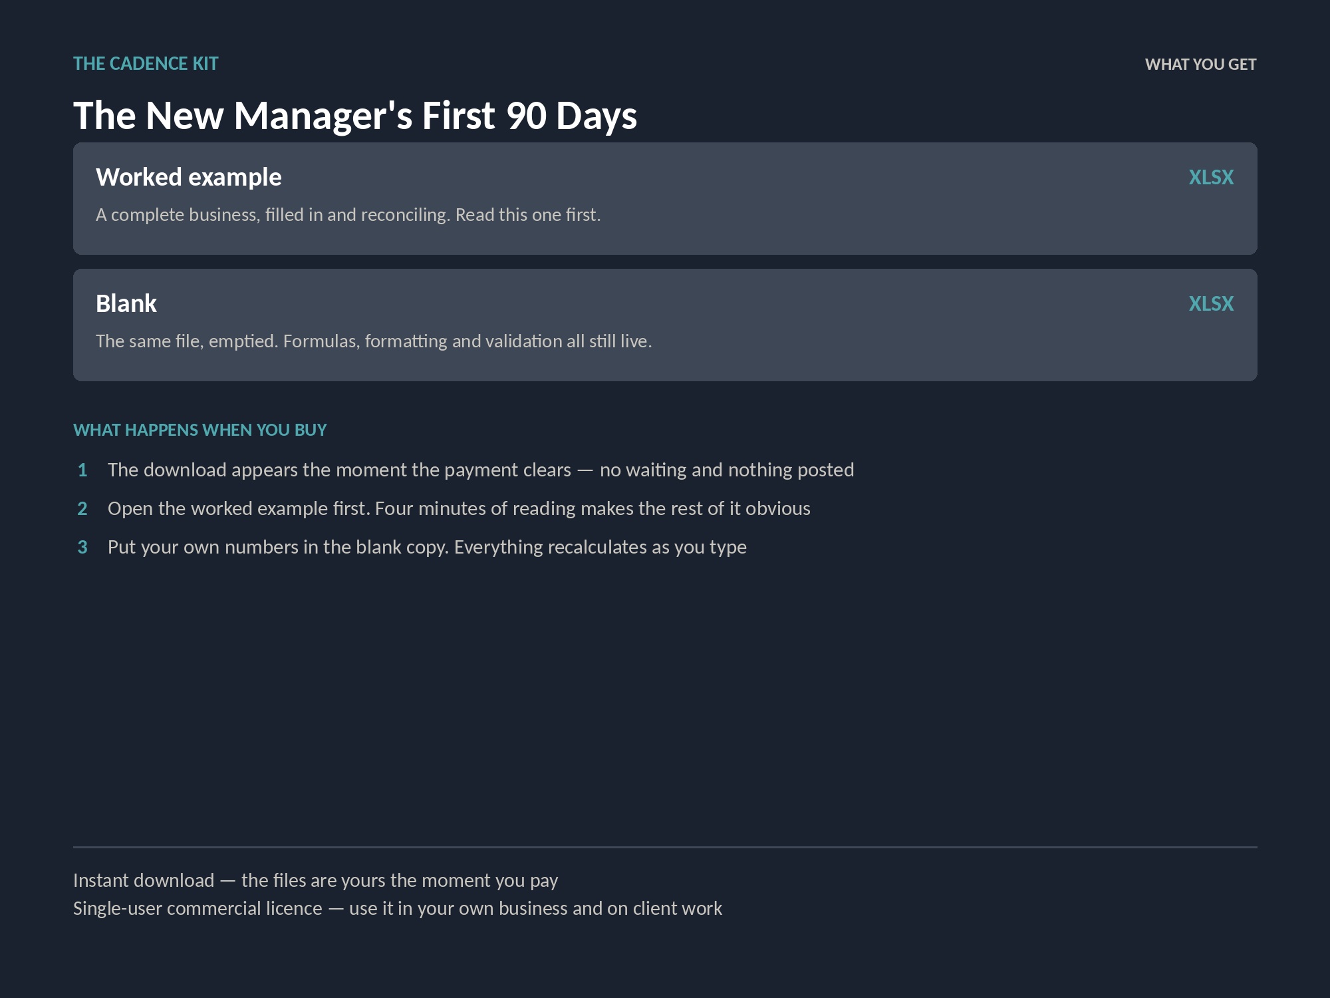Select the open worked example step text
This screenshot has height=998, width=1330.
459,509
